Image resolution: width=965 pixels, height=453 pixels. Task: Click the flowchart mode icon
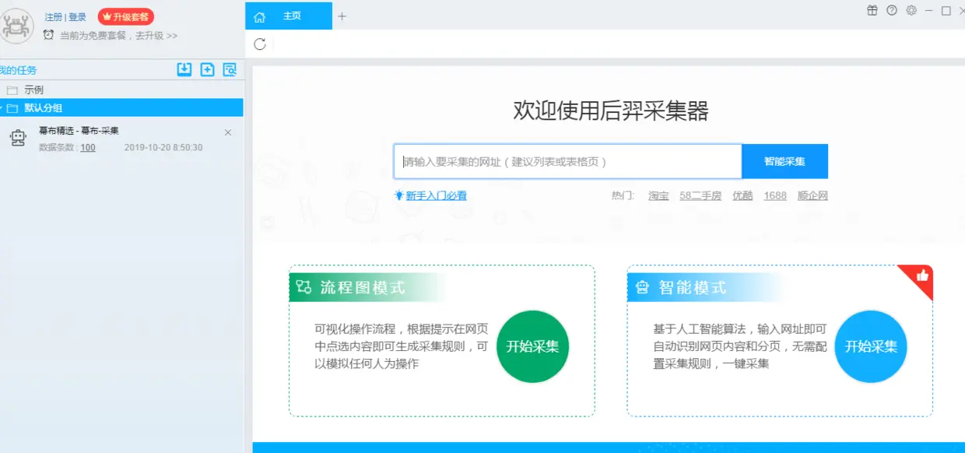[304, 287]
